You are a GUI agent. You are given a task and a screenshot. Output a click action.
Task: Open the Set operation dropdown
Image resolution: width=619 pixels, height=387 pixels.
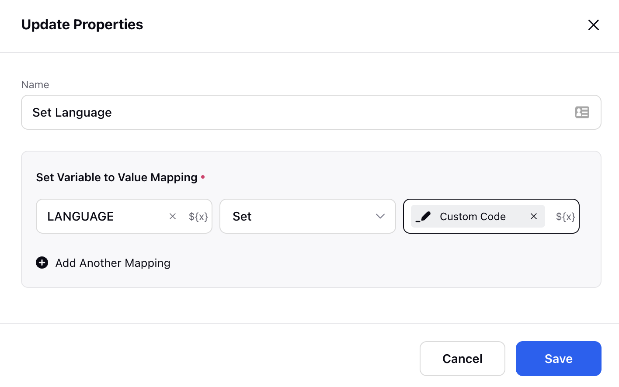[x=302, y=216]
